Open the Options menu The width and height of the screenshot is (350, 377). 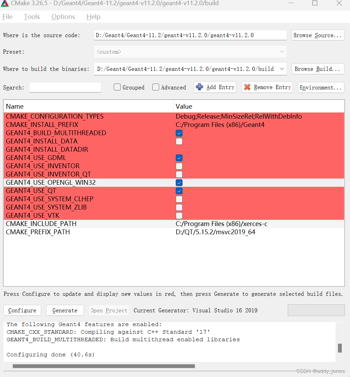click(x=63, y=17)
